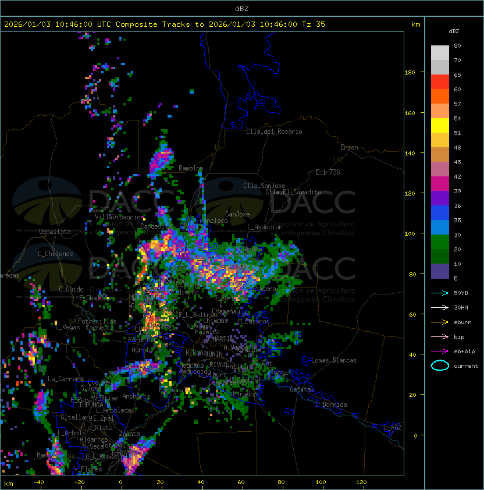Click the Clla.SanJose map label
The image size is (484, 490).
click(x=264, y=186)
